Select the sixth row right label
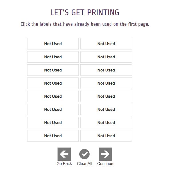 (x=106, y=110)
